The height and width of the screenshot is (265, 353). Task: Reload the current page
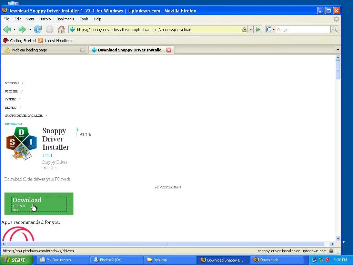[38, 29]
